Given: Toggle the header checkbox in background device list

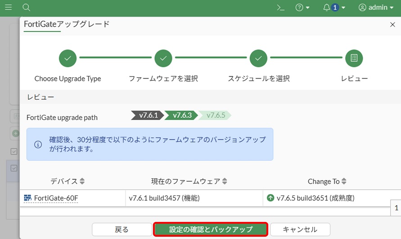Looking at the screenshot, I should click(x=14, y=151).
